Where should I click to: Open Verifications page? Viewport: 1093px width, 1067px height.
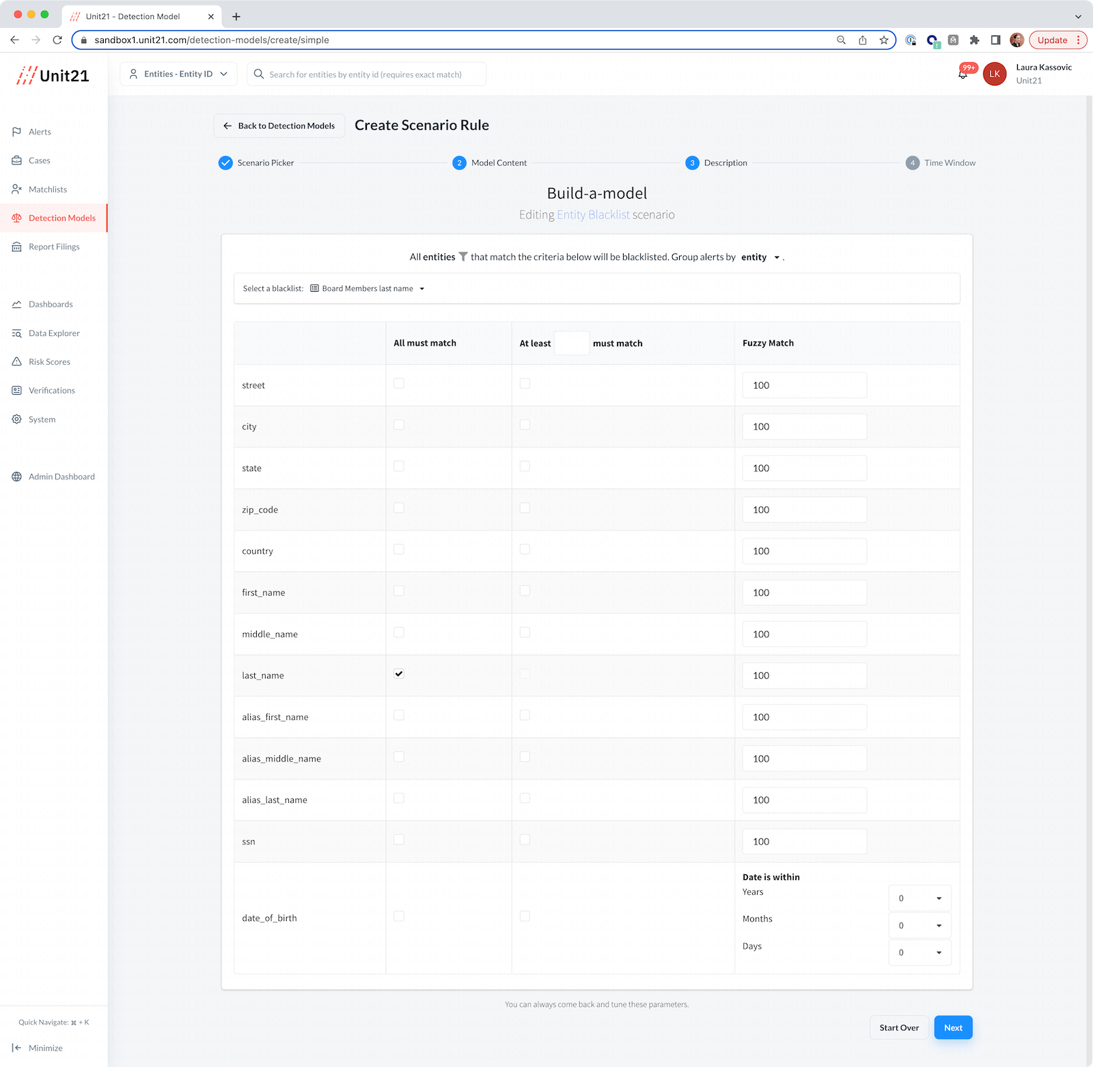pyautogui.click(x=52, y=391)
